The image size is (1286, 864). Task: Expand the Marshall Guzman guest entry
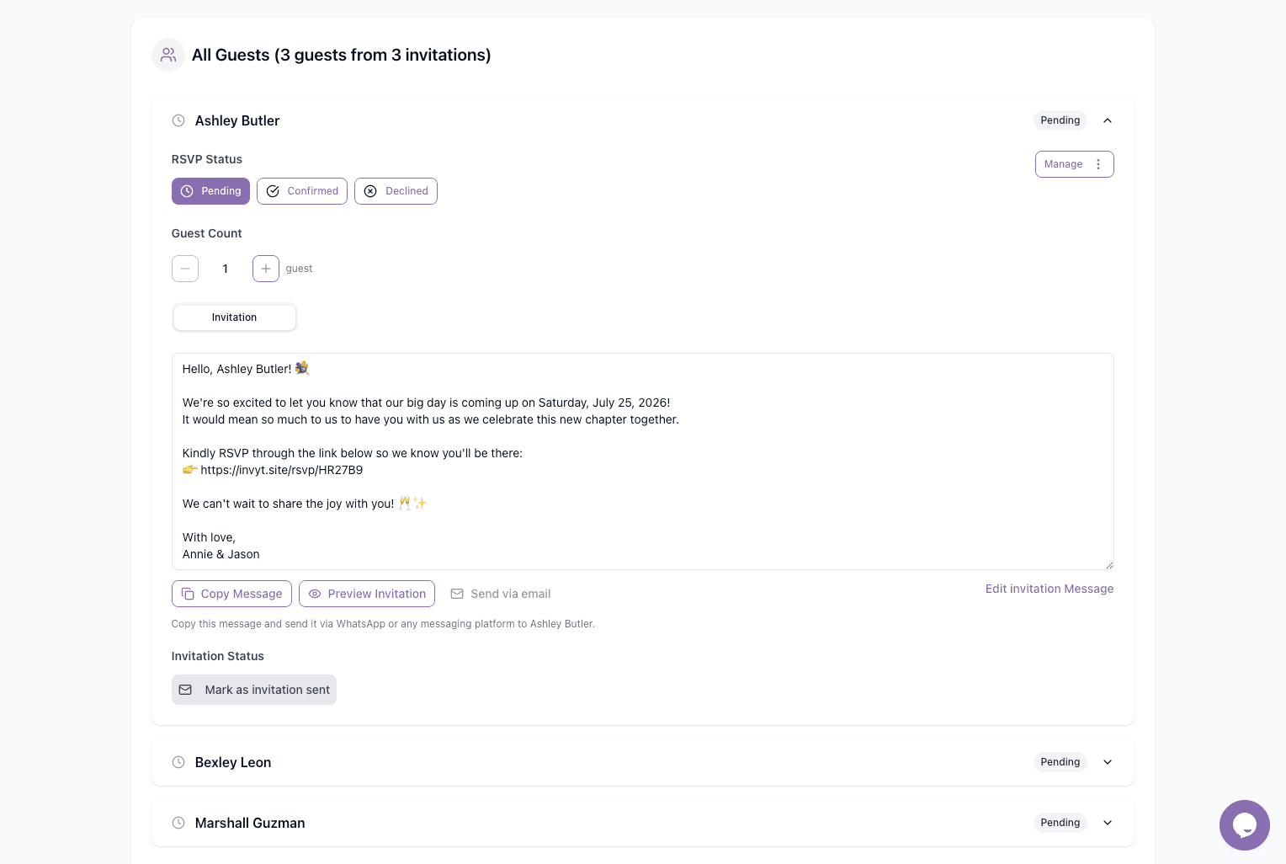click(1108, 823)
